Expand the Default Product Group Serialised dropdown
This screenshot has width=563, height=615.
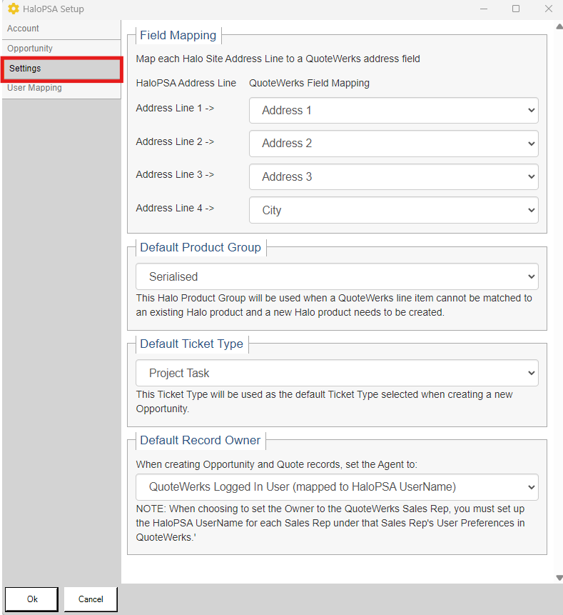(337, 276)
